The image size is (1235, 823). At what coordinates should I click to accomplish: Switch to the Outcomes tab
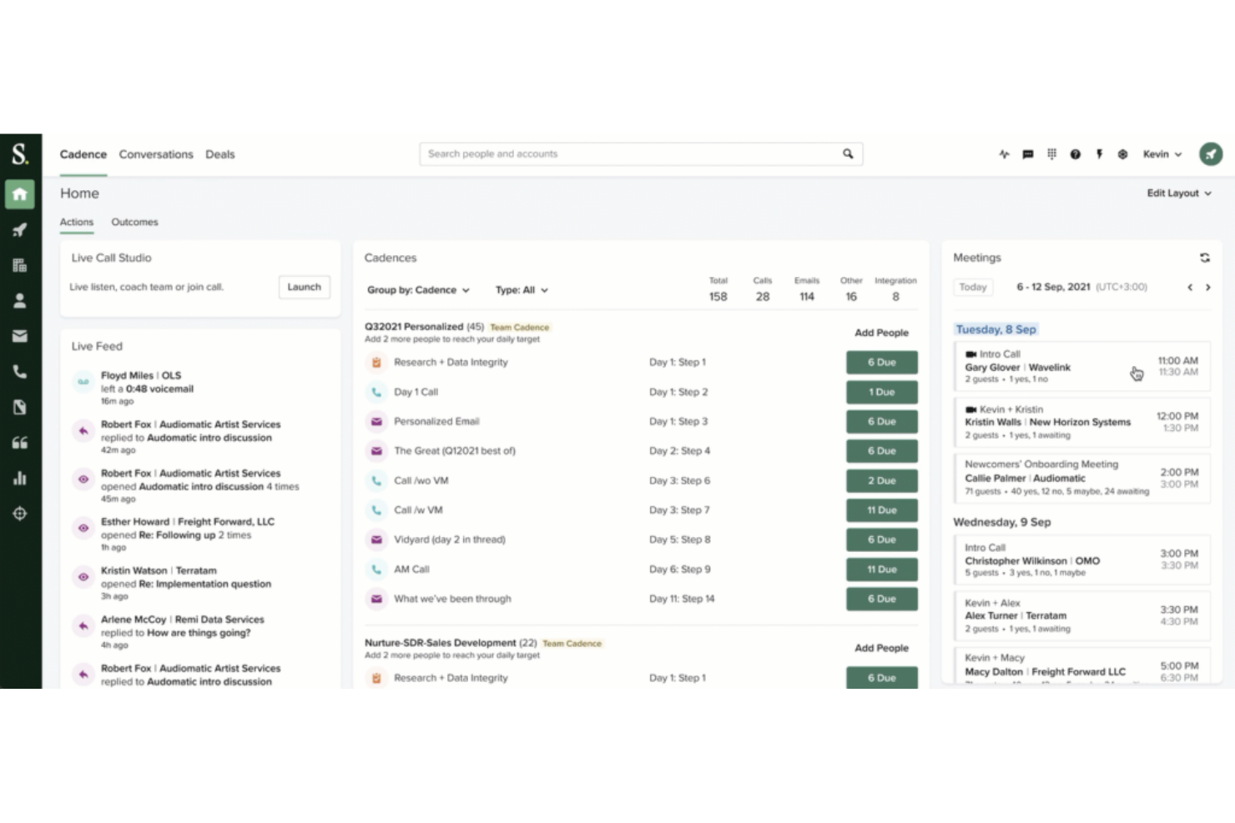click(134, 222)
